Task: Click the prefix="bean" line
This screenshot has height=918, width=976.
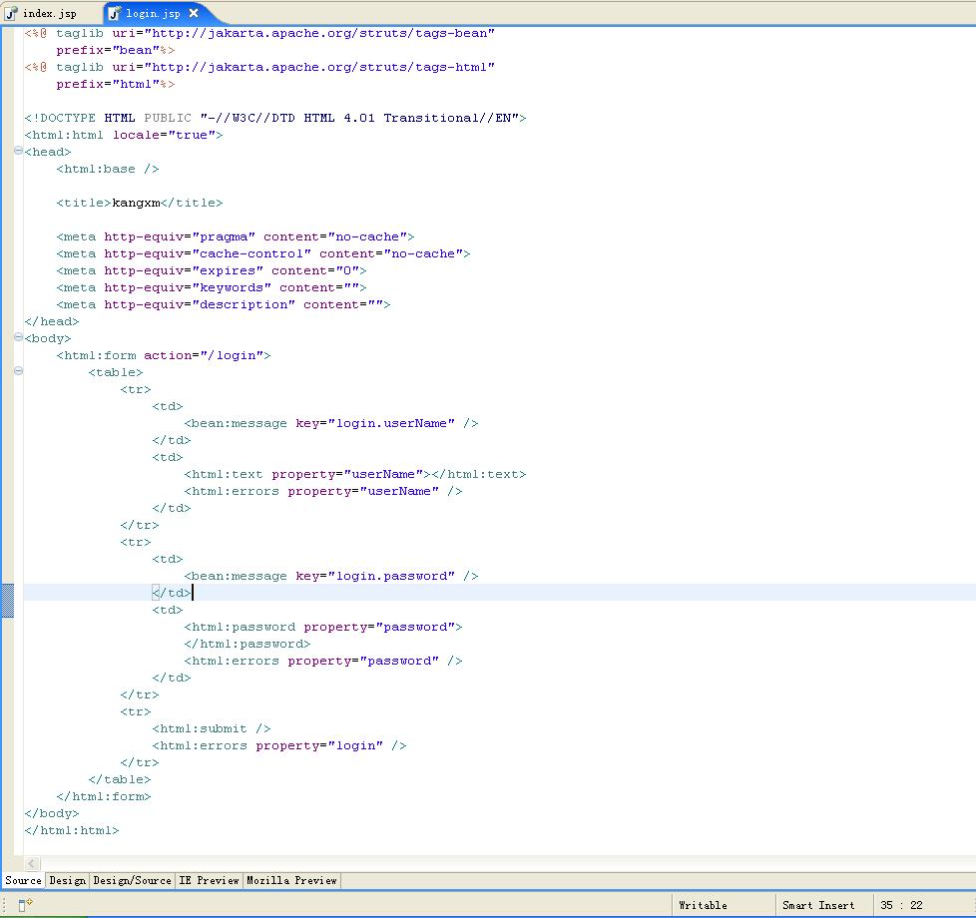Action: point(115,51)
